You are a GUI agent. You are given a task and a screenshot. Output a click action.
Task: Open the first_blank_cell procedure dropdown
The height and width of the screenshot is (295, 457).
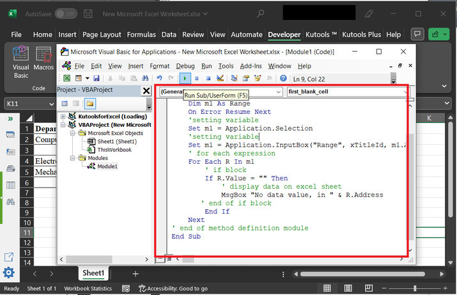pyautogui.click(x=405, y=92)
